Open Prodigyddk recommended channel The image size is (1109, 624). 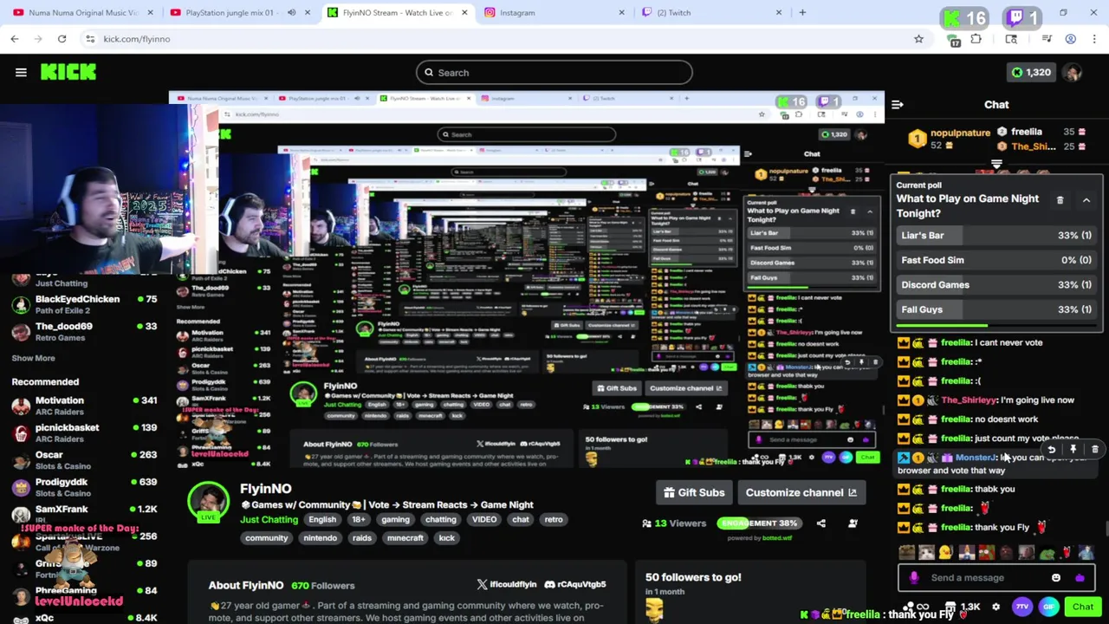pos(84,487)
